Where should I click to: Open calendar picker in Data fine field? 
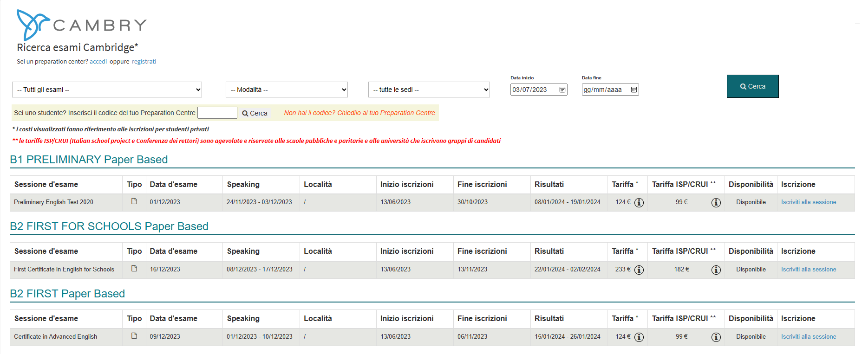[x=633, y=90]
